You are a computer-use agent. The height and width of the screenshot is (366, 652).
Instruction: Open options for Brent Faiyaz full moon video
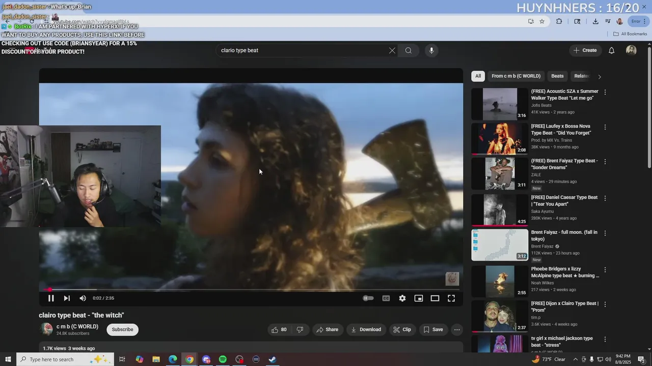pyautogui.click(x=605, y=233)
